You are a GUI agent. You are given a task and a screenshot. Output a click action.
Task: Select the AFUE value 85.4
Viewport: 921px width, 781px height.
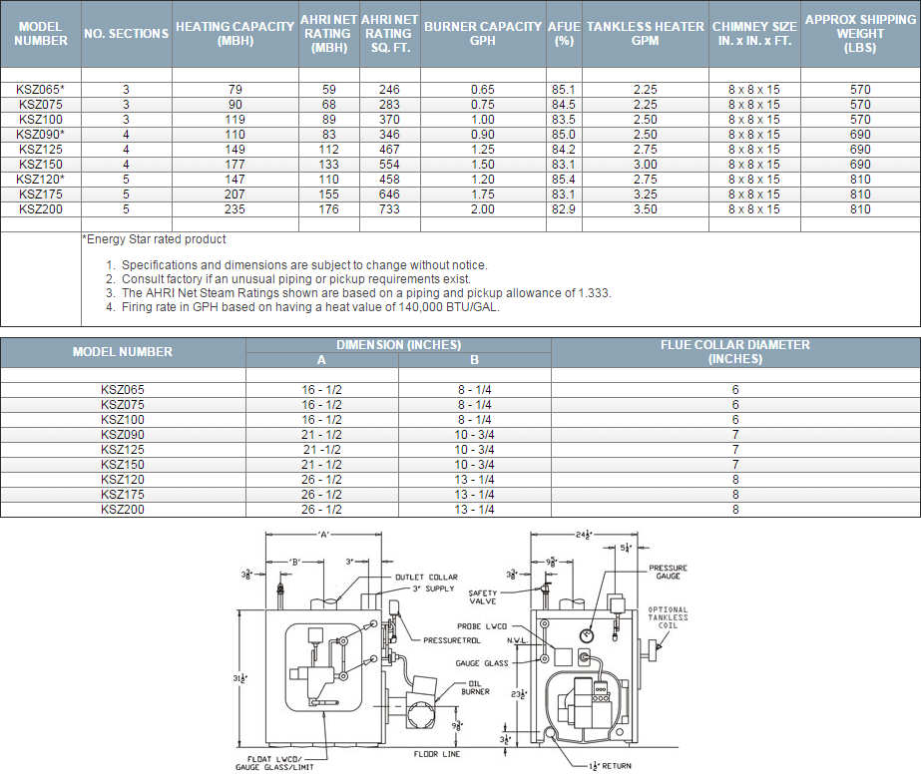click(x=564, y=180)
